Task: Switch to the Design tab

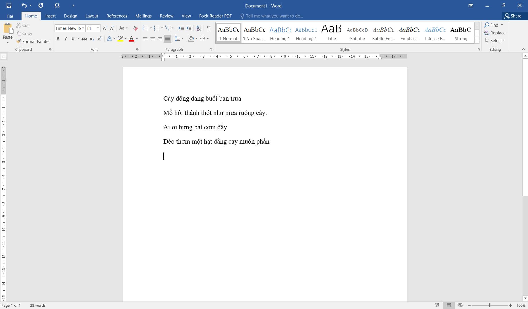Action: click(x=71, y=16)
